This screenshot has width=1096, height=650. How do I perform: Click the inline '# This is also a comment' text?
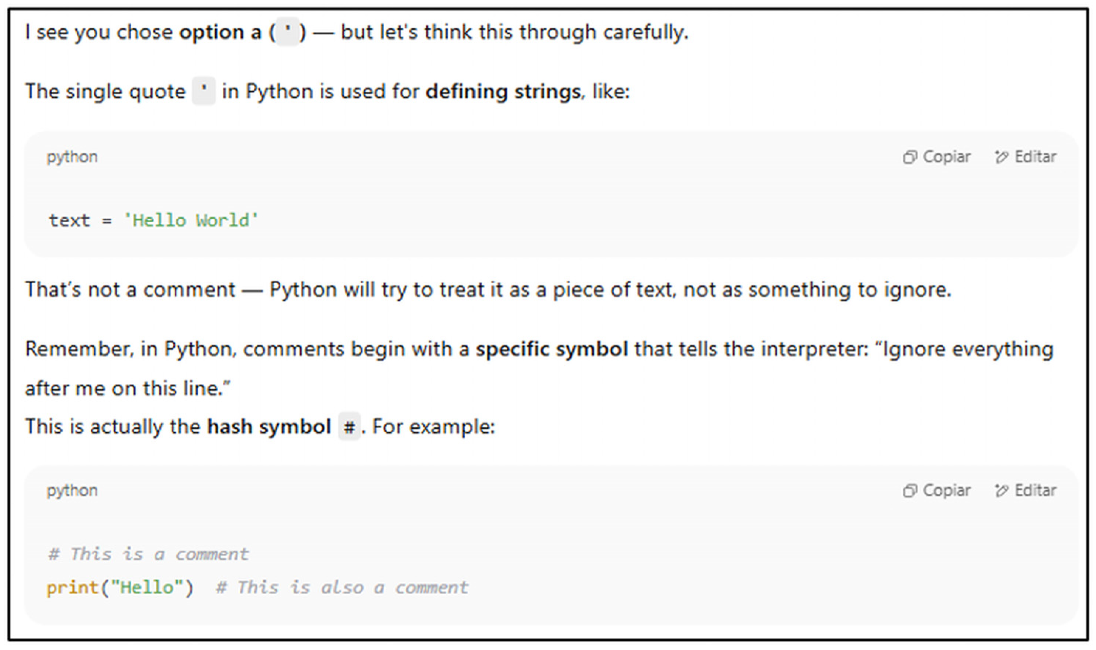[x=342, y=587]
